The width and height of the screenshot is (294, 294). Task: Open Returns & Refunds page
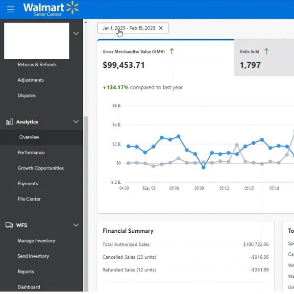pos(37,65)
